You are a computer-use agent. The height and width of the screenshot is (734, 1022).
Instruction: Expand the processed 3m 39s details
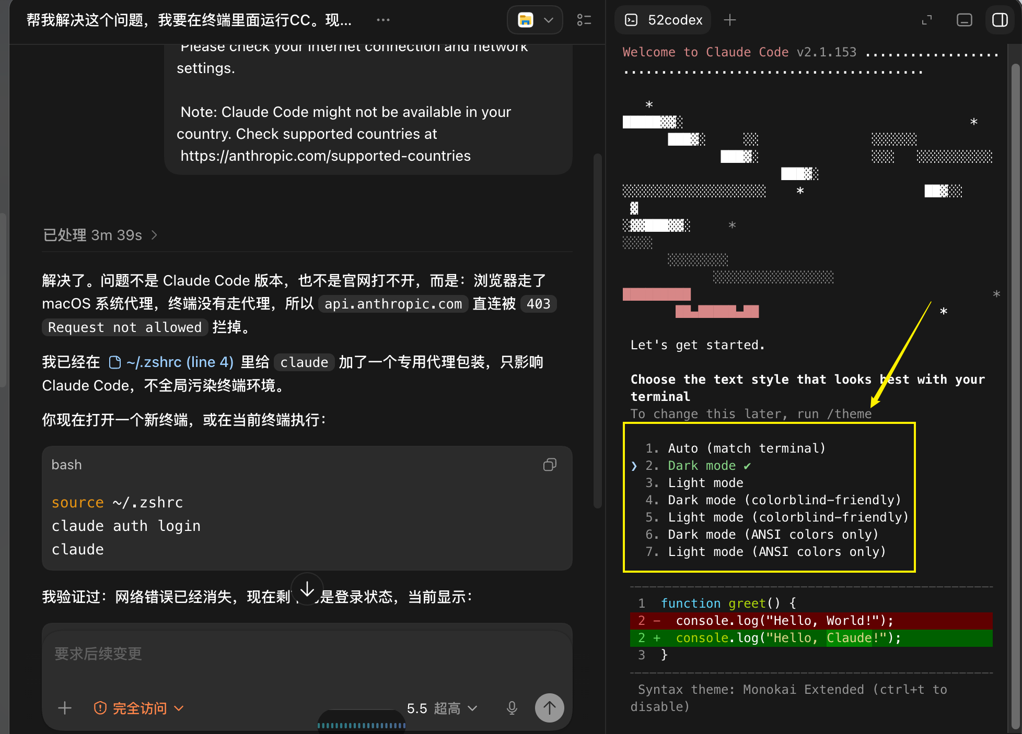point(100,235)
